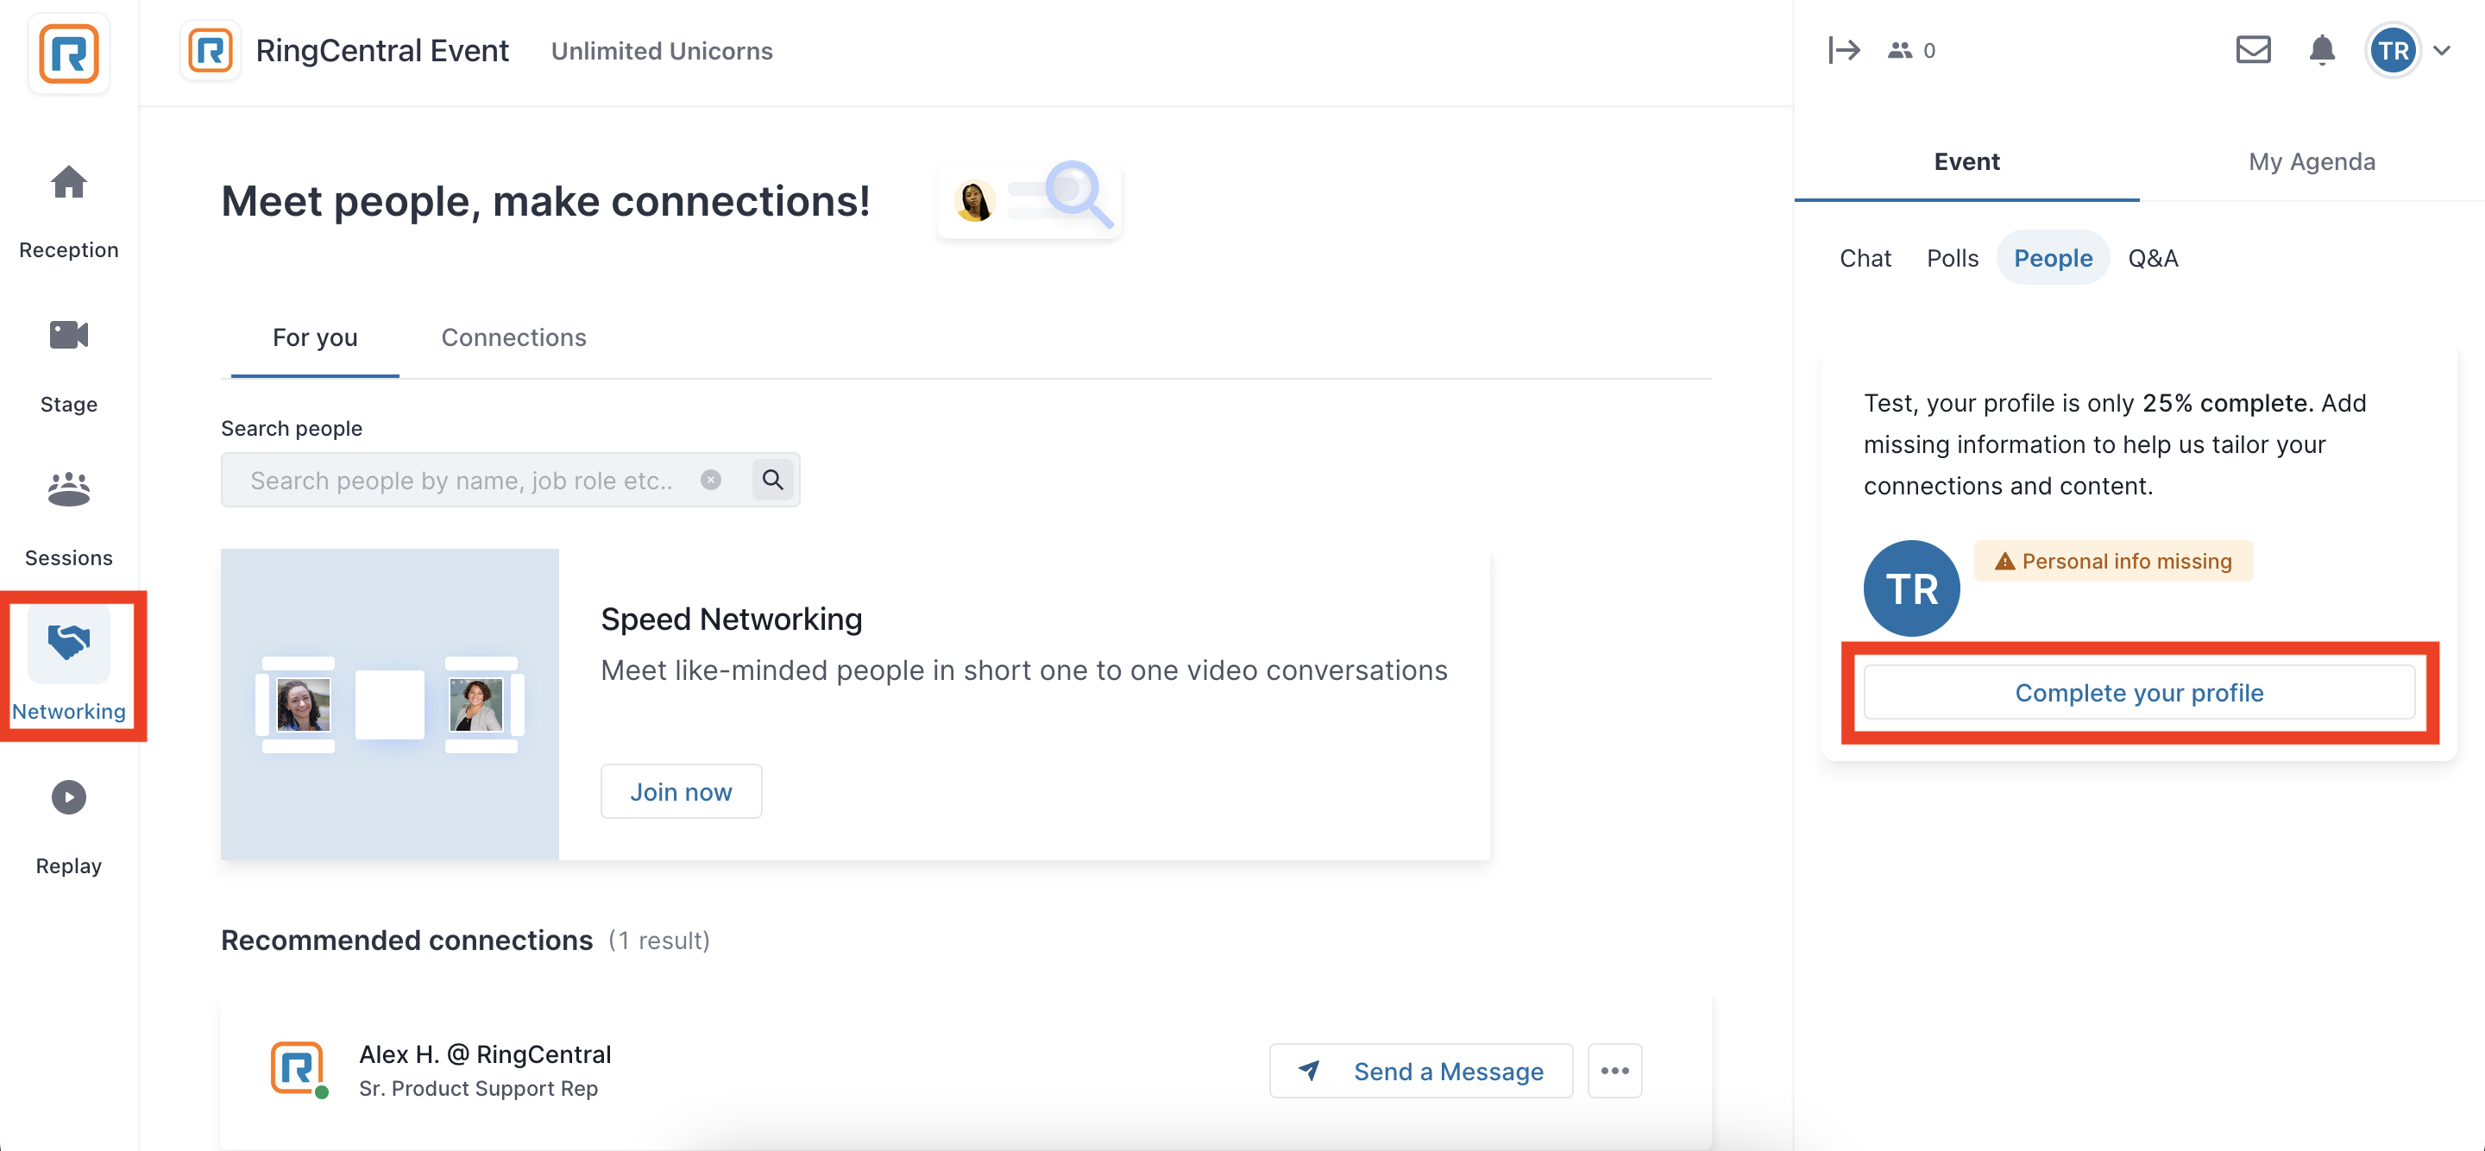
Task: Click Recommended connections heading
Action: click(406, 940)
